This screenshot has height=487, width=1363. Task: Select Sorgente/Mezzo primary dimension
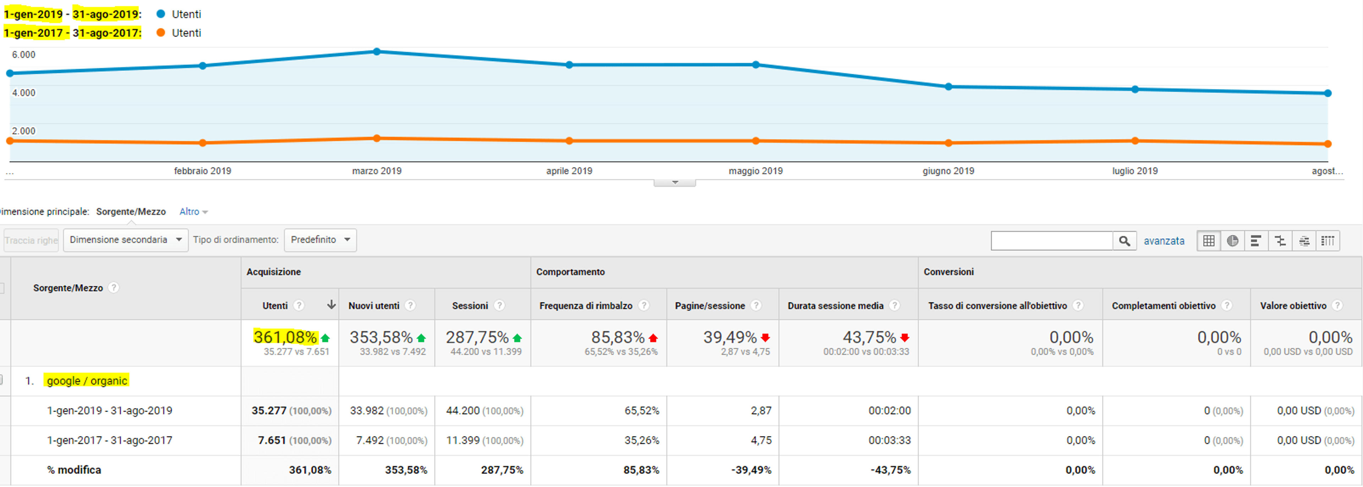131,212
